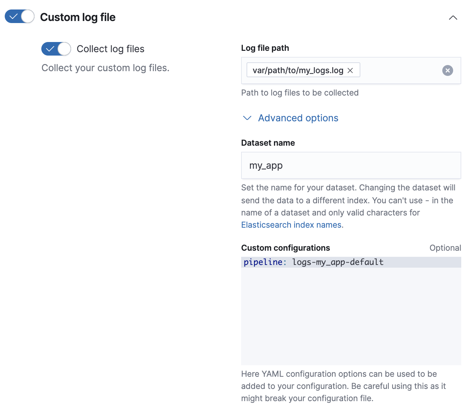
Task: Clear all log paths with the circular clear icon
Action: (x=447, y=70)
